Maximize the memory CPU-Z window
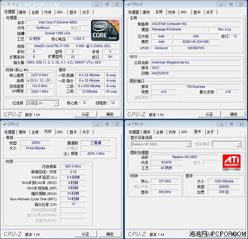Viewport: 248px width, 239px height. pos(107,124)
